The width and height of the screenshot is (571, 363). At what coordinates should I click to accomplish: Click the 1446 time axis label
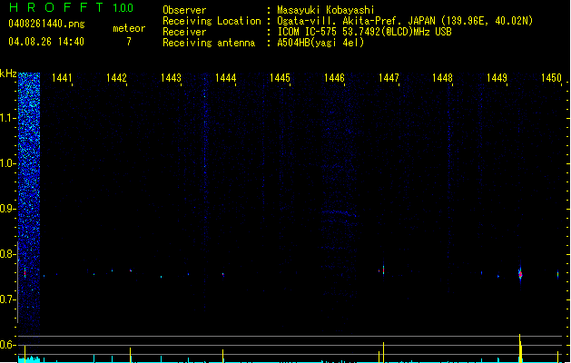pyautogui.click(x=334, y=78)
